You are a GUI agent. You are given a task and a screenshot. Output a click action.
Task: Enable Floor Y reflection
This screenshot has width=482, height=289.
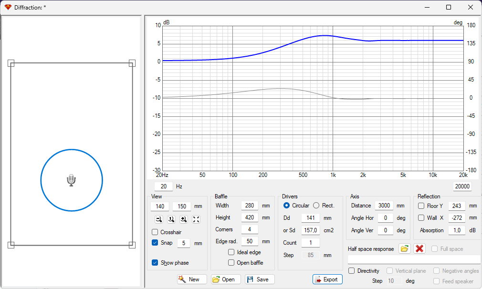pos(421,206)
